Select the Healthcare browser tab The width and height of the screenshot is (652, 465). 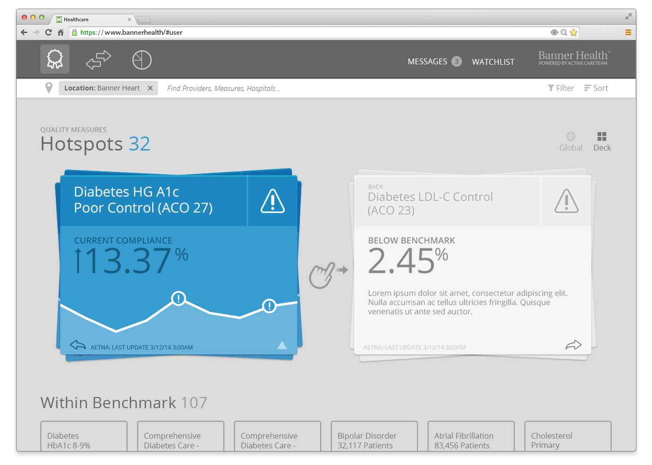click(93, 19)
